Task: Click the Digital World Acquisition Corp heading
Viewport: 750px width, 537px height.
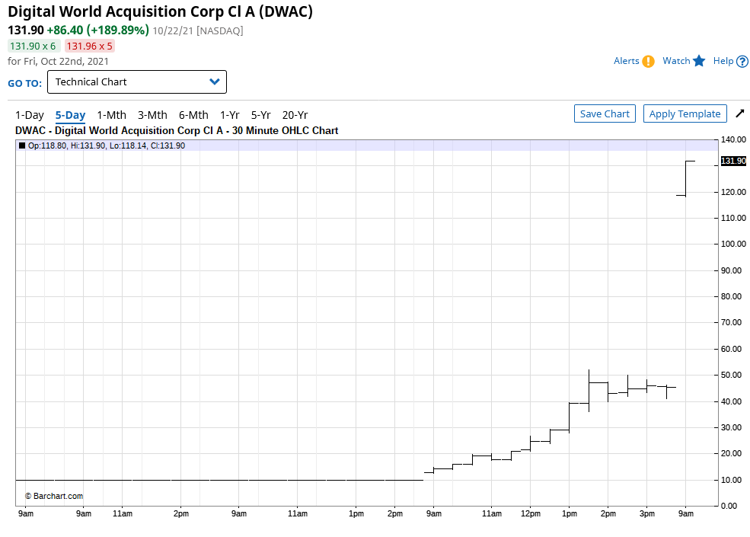Action: [x=160, y=11]
